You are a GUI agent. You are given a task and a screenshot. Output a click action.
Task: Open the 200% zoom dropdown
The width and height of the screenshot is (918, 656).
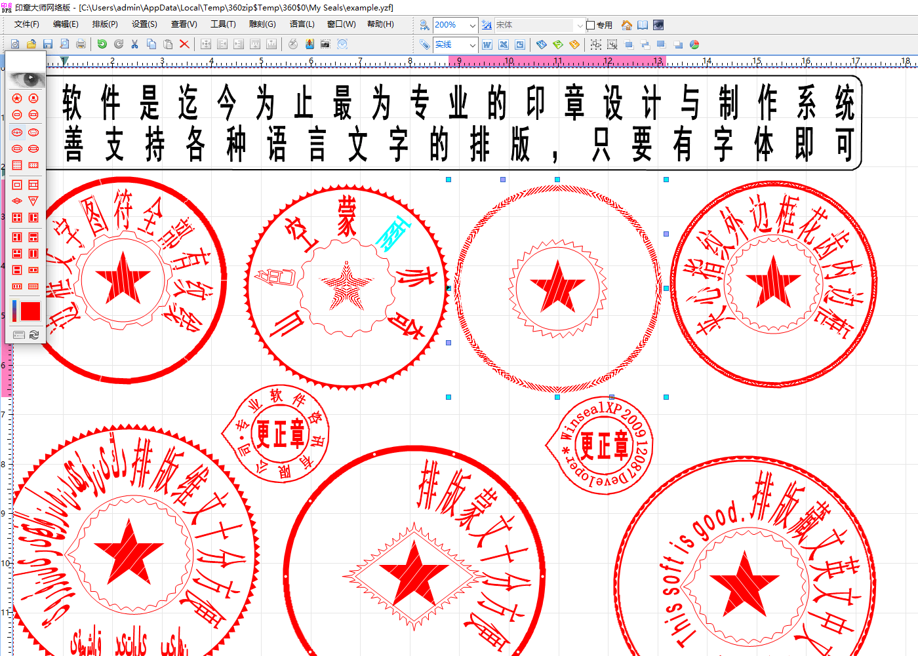[x=472, y=25]
